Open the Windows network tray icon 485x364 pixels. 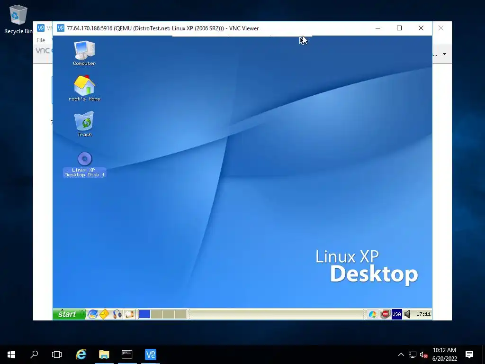[413, 355]
